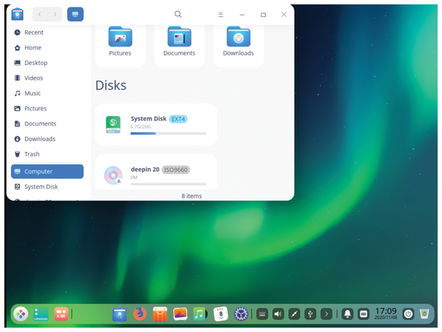Minimize the file manager window
The height and width of the screenshot is (332, 442).
pyautogui.click(x=242, y=15)
